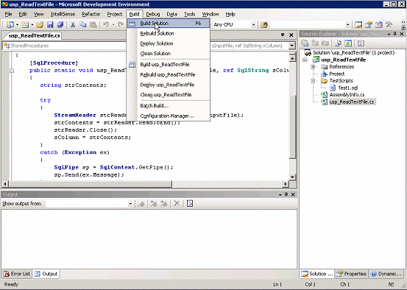
Task: Collapse the usp_ReadTextFile project node
Action: pos(305,60)
